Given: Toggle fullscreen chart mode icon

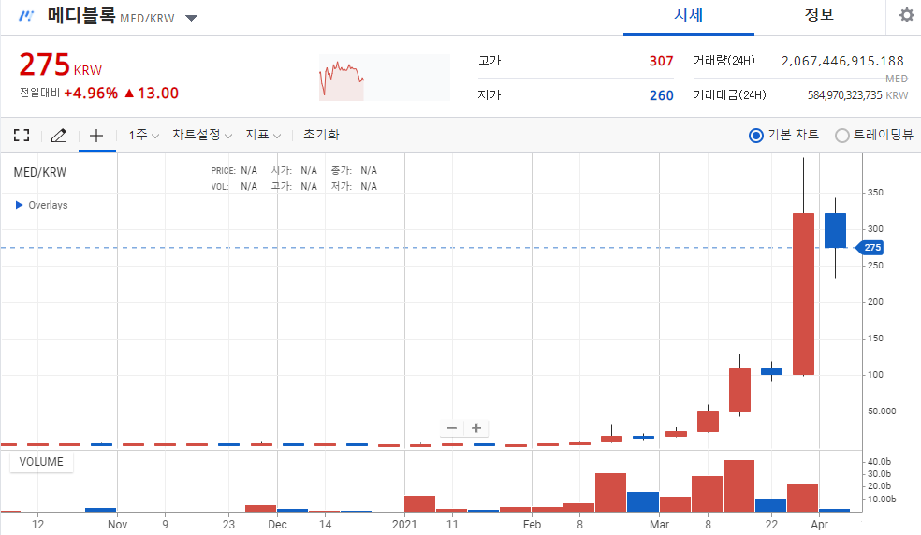Looking at the screenshot, I should click(x=22, y=136).
